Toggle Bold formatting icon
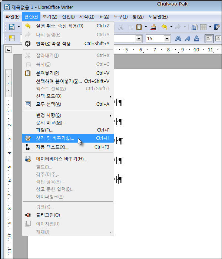Screen dimensions: 222x259 178,38
